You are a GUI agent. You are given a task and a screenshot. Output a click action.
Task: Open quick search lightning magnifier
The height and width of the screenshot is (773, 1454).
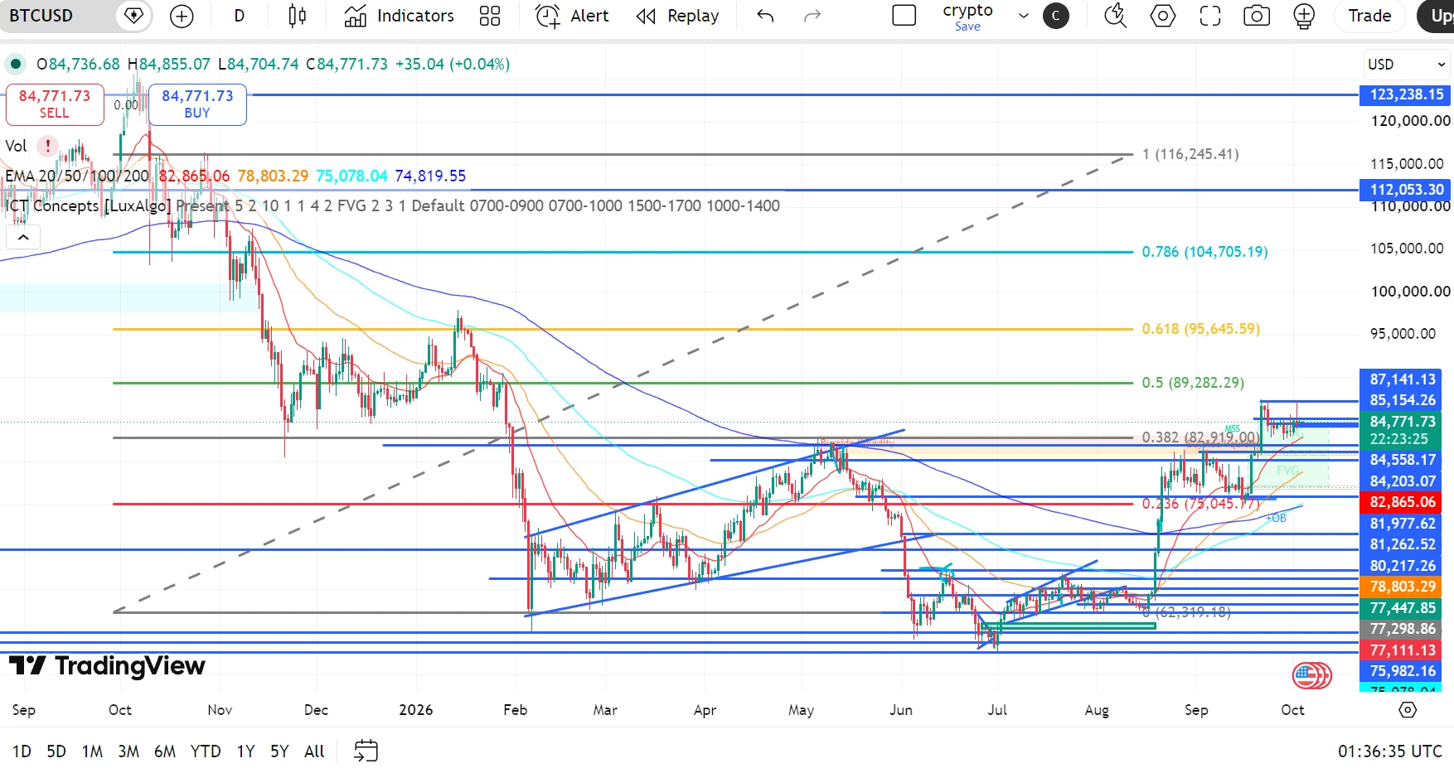click(1116, 16)
